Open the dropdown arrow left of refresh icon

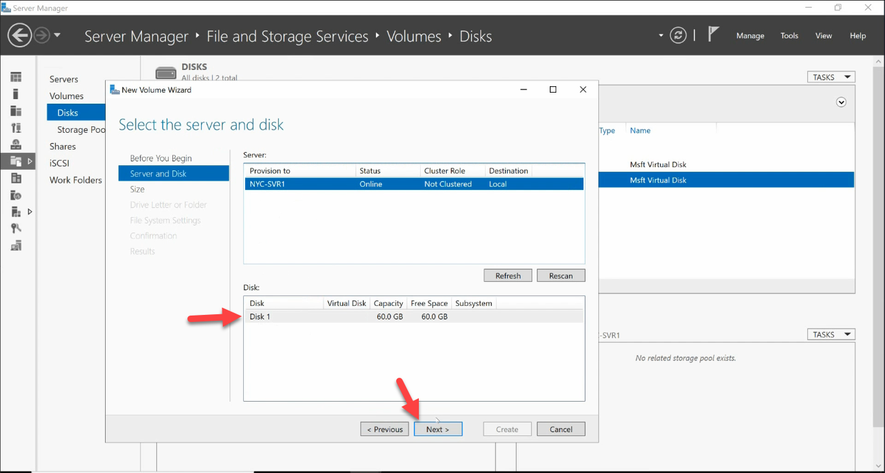661,36
